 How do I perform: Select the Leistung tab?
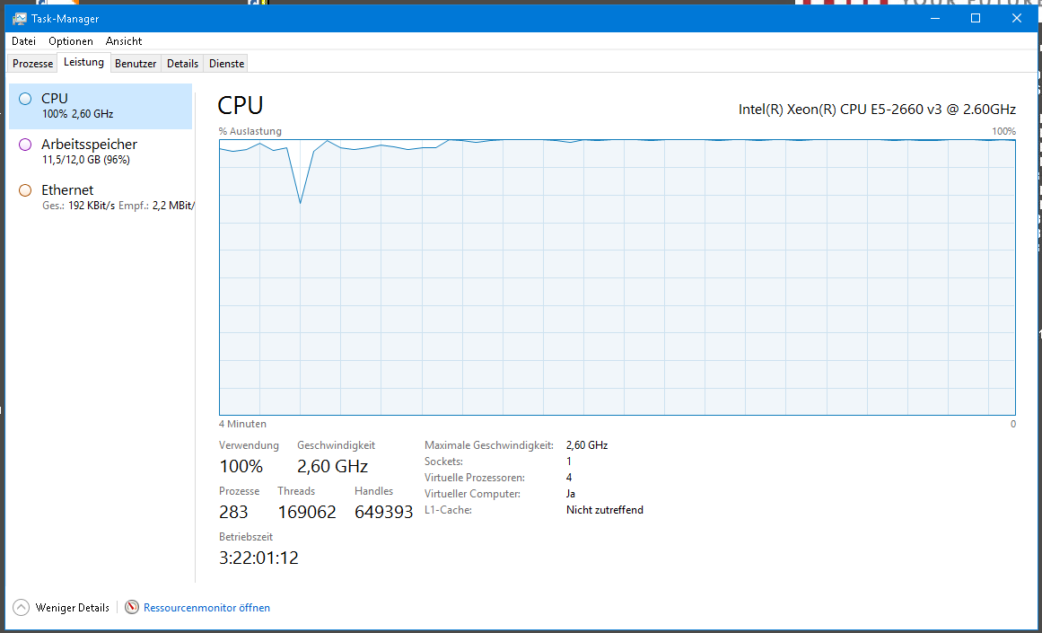(83, 63)
